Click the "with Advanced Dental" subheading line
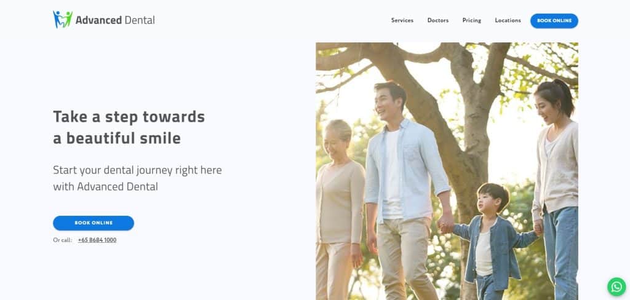630x300 pixels. coord(105,187)
